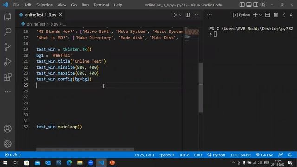This screenshot has height=167, width=297.
Task: Open Microsoft Store from the taskbar
Action: pos(26,163)
